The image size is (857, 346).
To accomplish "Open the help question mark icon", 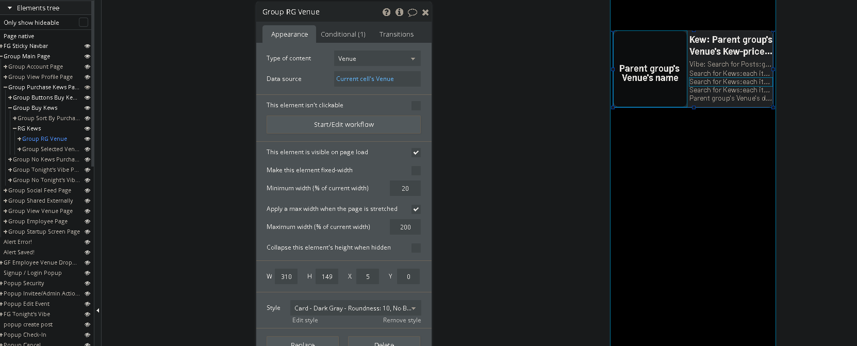I will coord(386,12).
